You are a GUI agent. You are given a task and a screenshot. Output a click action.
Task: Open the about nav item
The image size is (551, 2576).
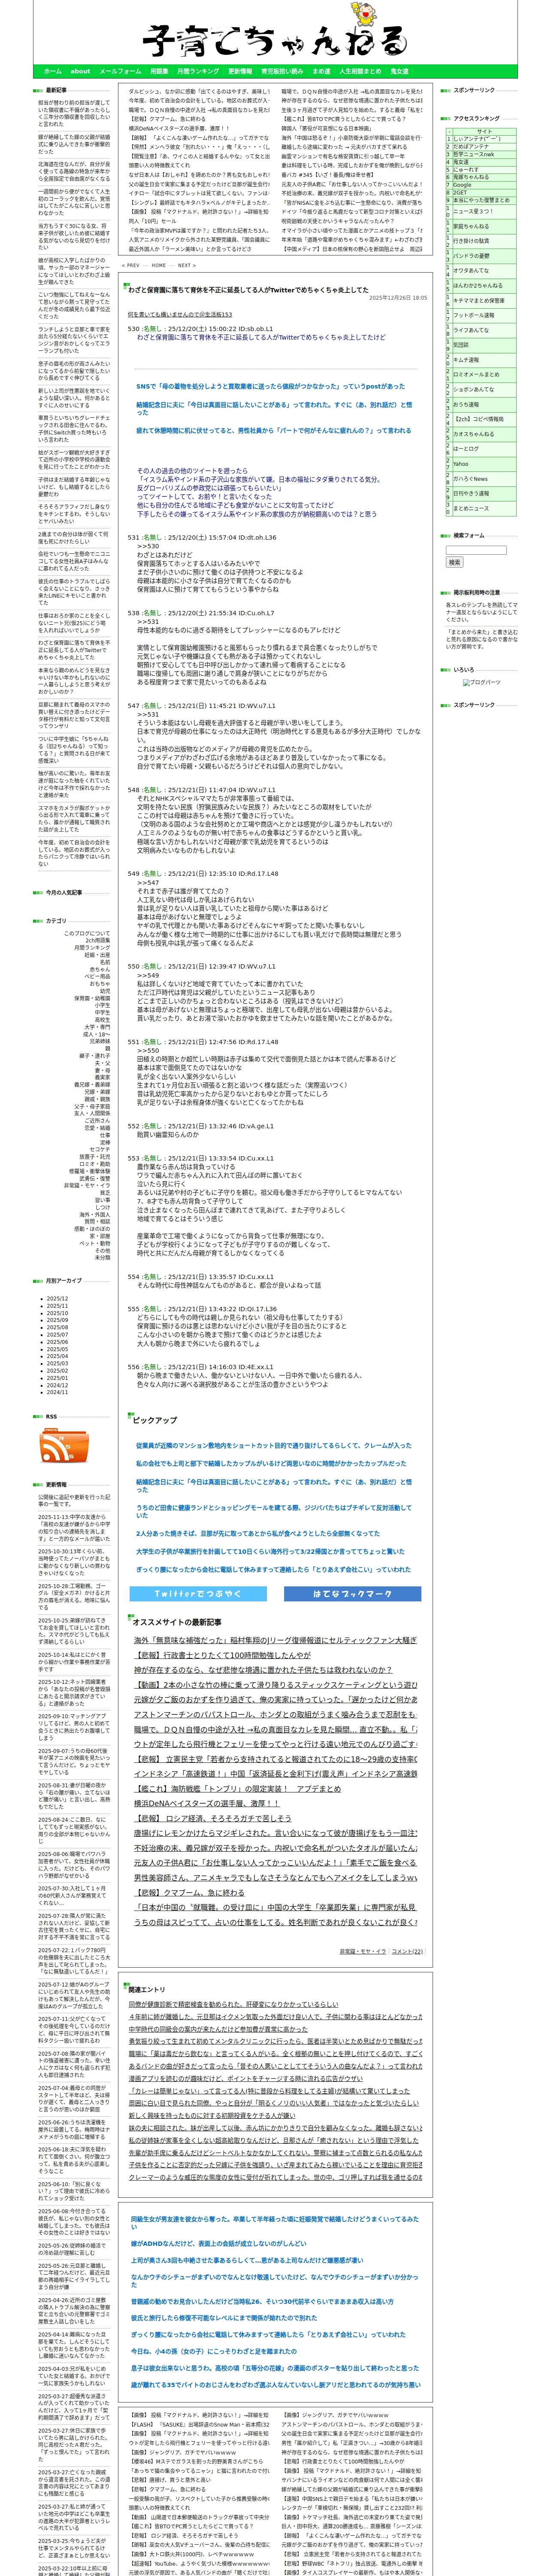(x=80, y=72)
